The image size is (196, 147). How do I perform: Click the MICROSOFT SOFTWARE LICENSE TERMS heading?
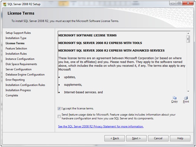[87, 36]
